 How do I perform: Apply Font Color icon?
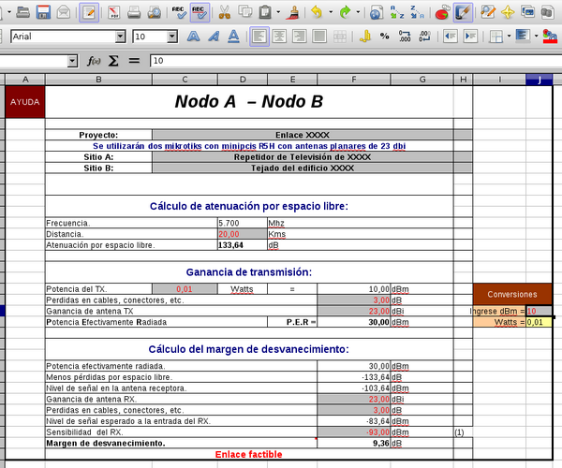coord(550,37)
